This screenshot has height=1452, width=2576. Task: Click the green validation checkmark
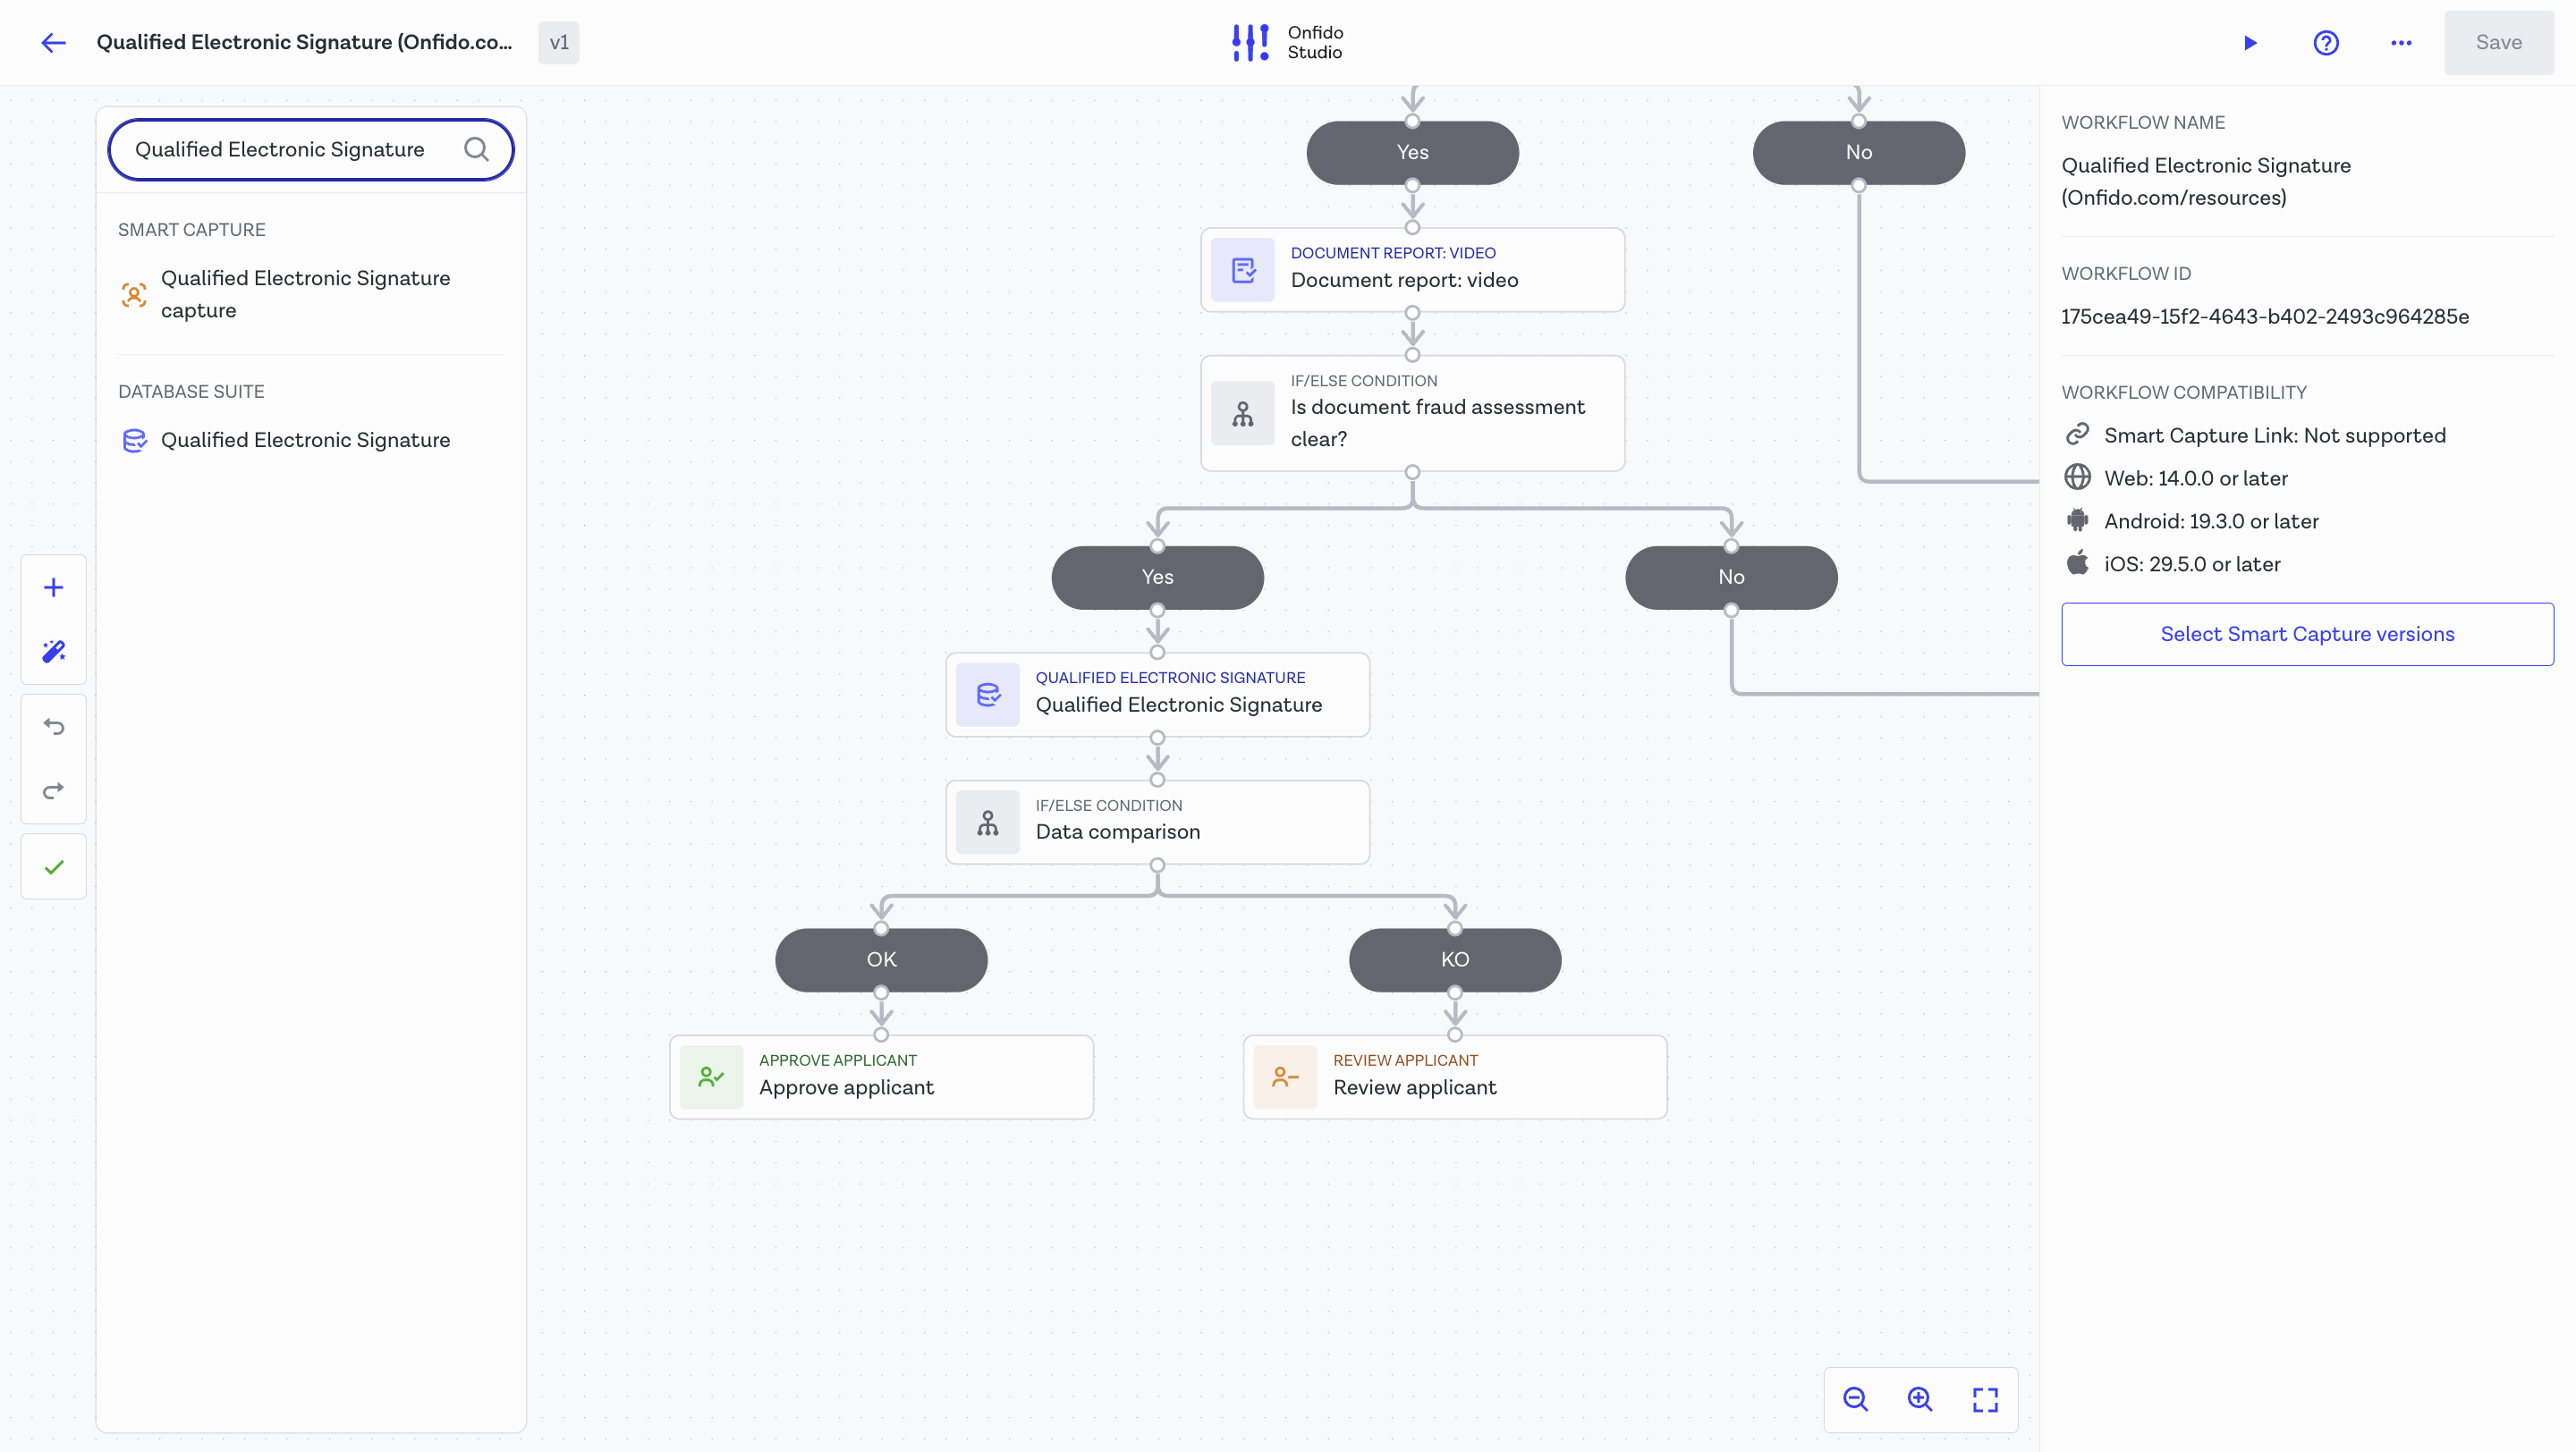54,866
